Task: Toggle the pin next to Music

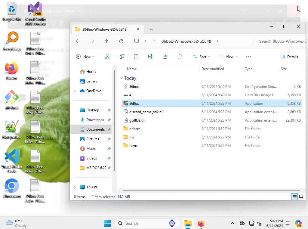Action: pos(109,149)
